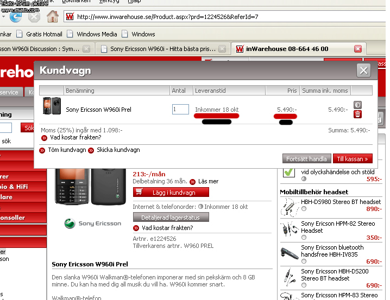Click HBH-DS980 headset product image
The height and width of the screenshot is (300, 390).
290,207
